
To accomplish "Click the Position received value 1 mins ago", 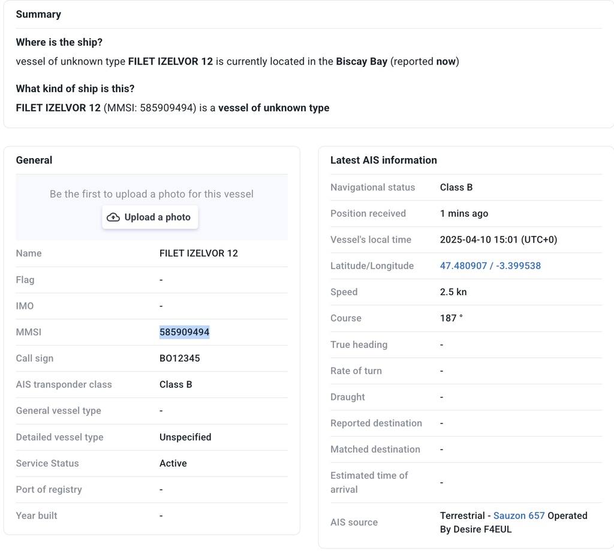I will click(463, 213).
